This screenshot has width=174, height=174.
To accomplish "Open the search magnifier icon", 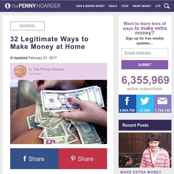I will (167, 6).
